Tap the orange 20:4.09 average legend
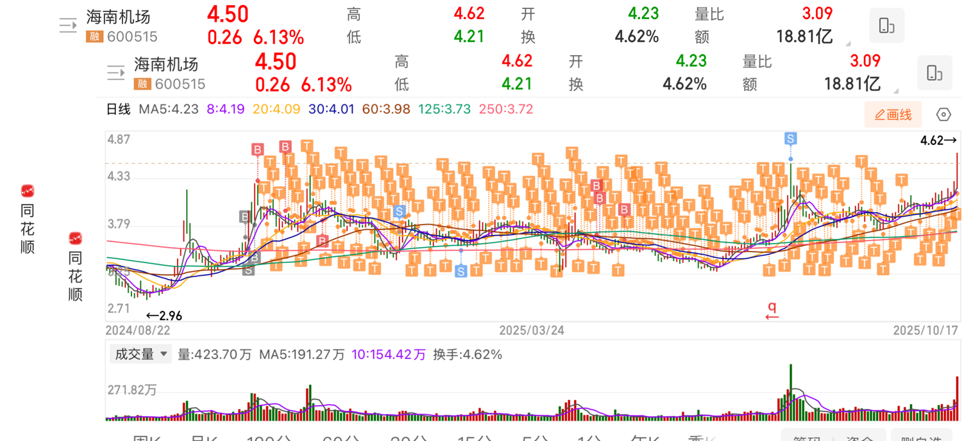Screen dimensions: 962x441 [276, 109]
